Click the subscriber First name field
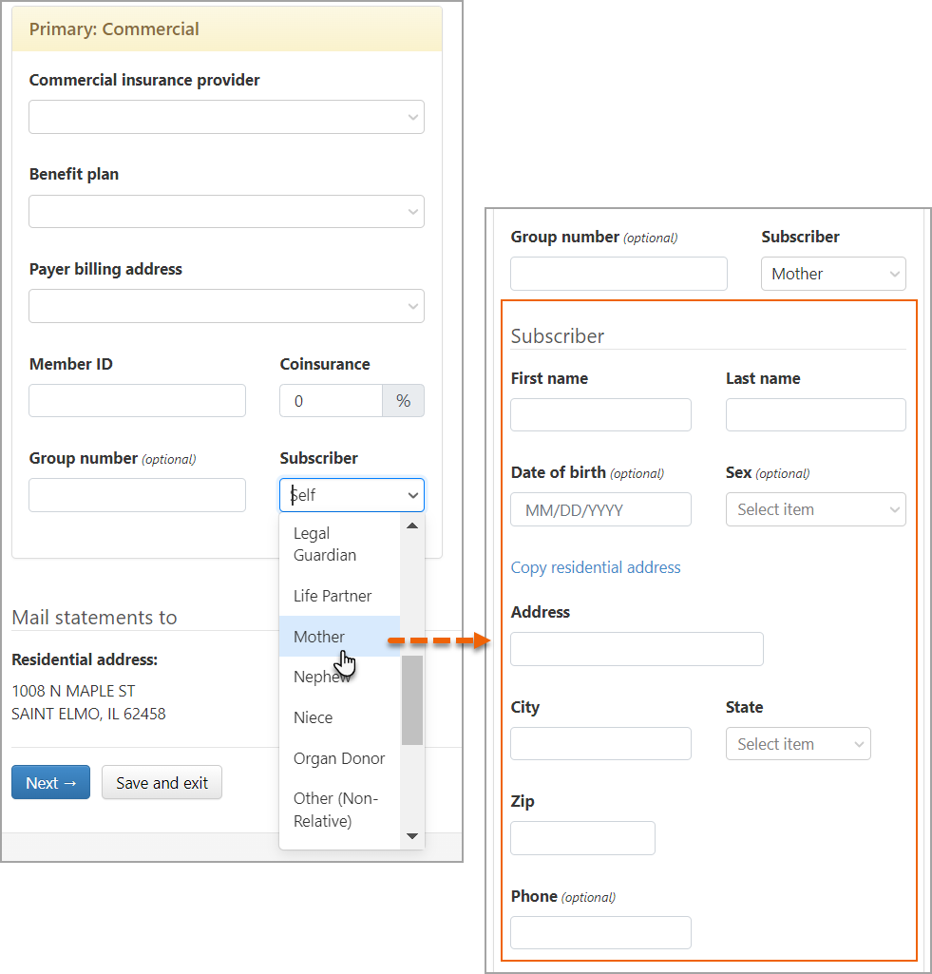Viewport: 932px width, 974px height. click(600, 414)
